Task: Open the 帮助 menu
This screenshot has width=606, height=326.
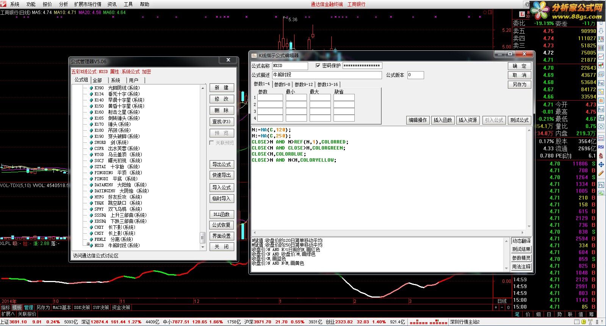Action: pyautogui.click(x=144, y=4)
